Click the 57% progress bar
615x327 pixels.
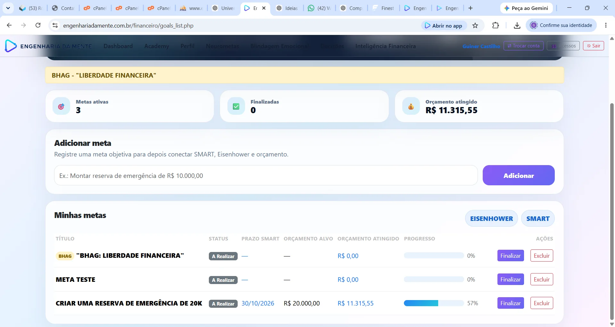434,303
